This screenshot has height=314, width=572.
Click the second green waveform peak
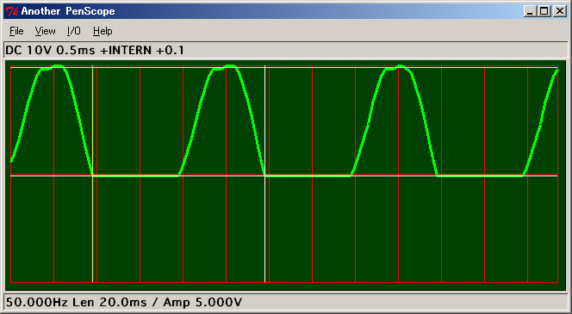231,66
